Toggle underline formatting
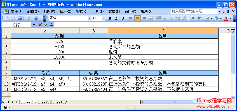Image resolution: width=237 pixels, height=111 pixels. tap(123, 18)
